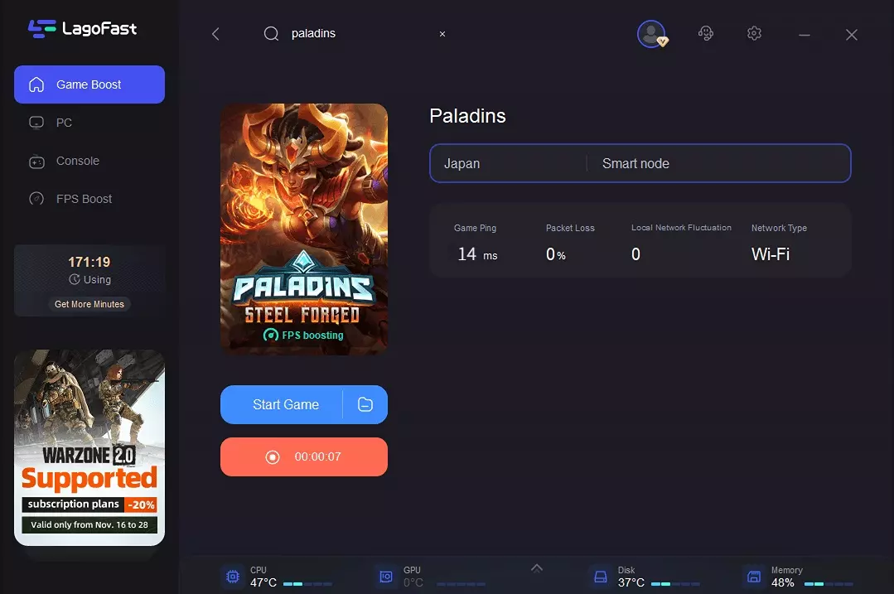Click the Local Network Fluctuation value
Viewport: 894px width, 594px height.
pos(635,254)
